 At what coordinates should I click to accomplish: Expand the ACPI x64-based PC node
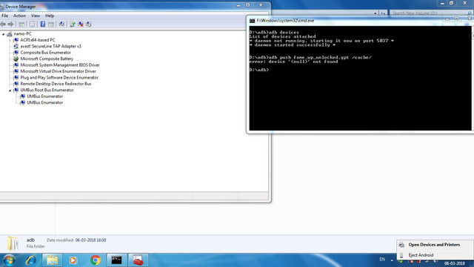[10, 40]
